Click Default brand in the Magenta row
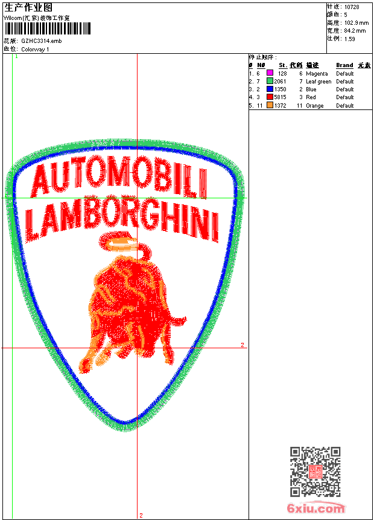Image resolution: width=374 pixels, height=520 pixels. coord(345,74)
